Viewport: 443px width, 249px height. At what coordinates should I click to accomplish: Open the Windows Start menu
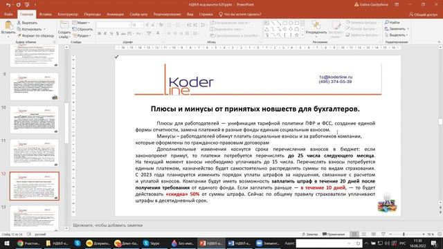click(6, 243)
